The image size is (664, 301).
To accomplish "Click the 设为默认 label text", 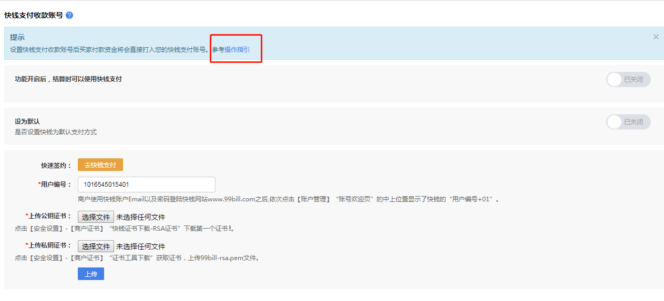I will tap(27, 122).
